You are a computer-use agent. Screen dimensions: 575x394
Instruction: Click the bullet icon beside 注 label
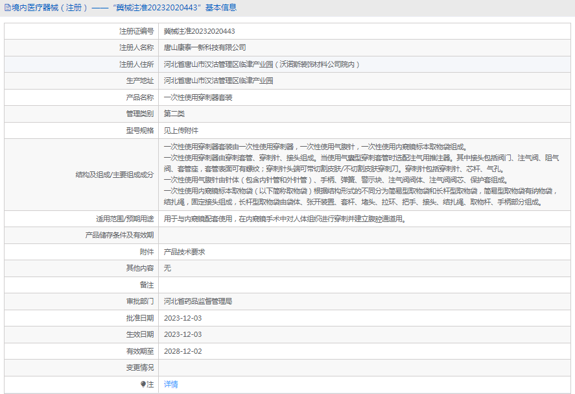[x=143, y=384]
